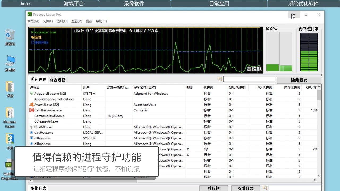Click the horizontal scrollbar right arrow
Screen dimensions: 340x191
point(315,180)
